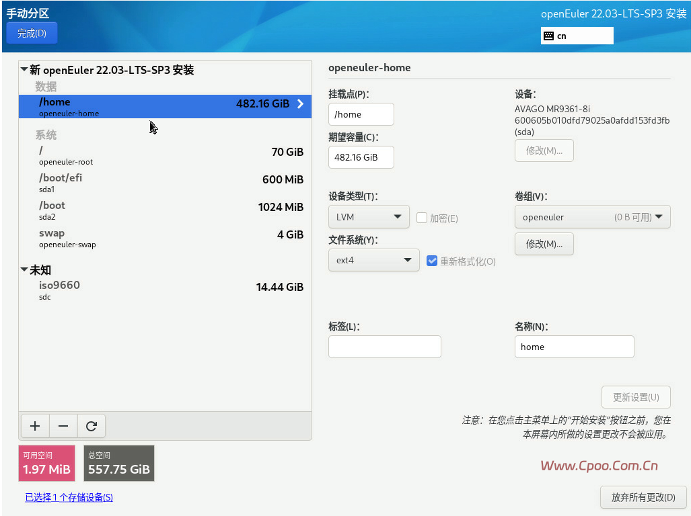Open the 已选择 1 个存储设备(S) link

pos(69,497)
